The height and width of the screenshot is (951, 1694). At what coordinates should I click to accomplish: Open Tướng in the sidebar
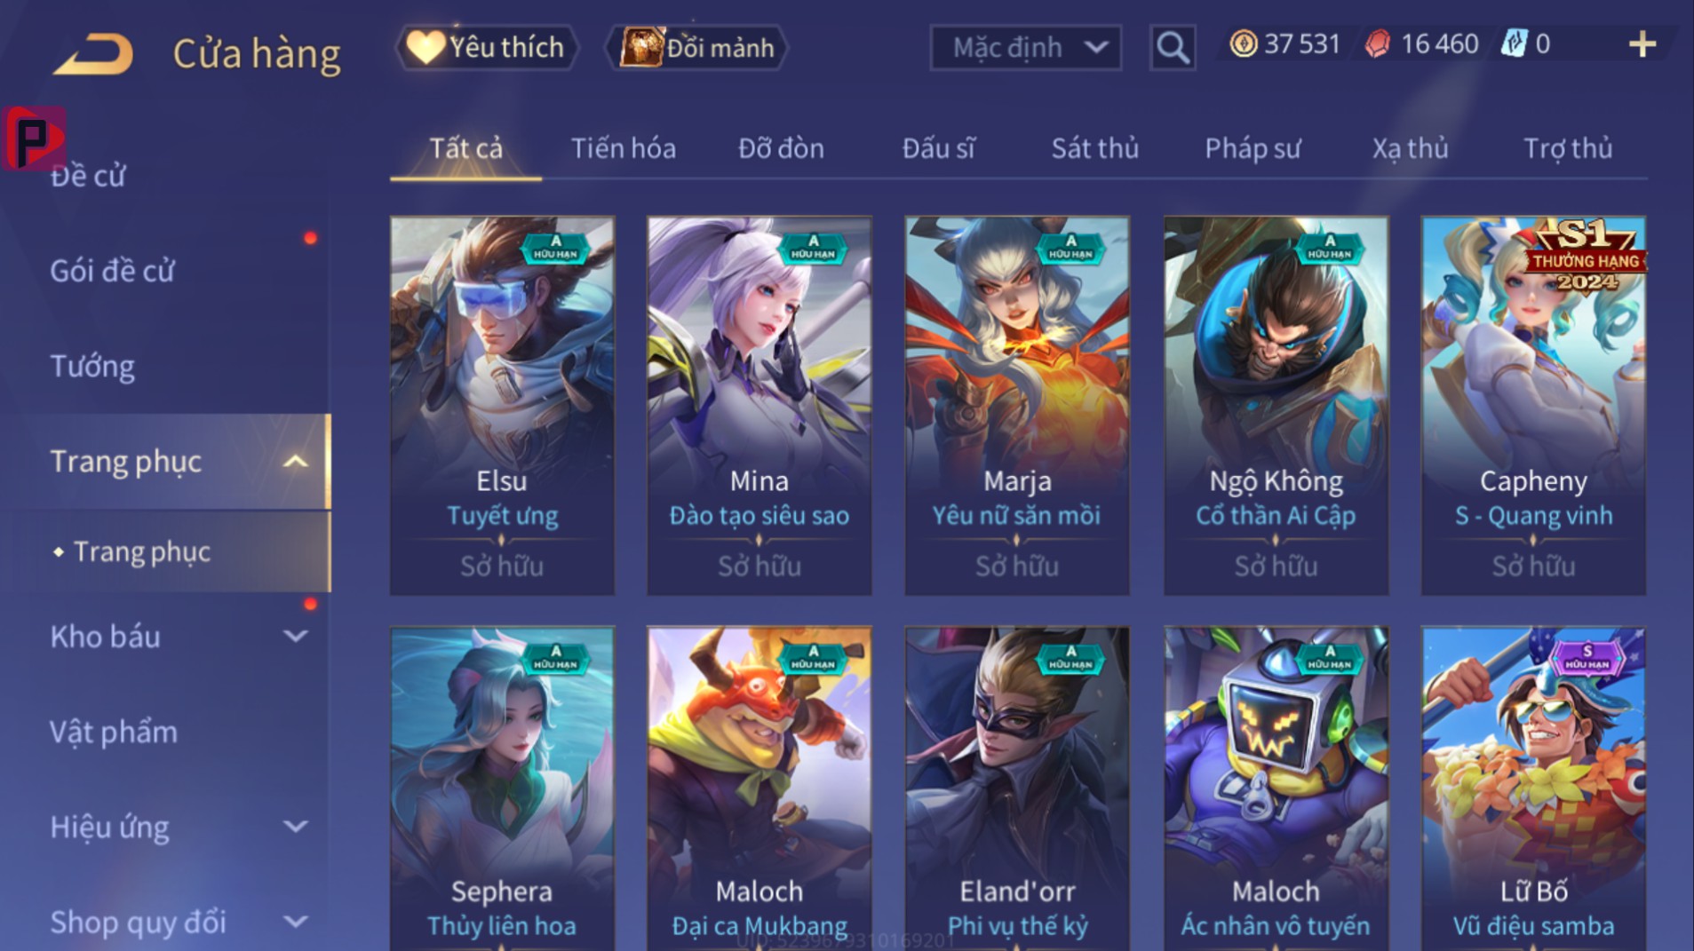coord(92,366)
